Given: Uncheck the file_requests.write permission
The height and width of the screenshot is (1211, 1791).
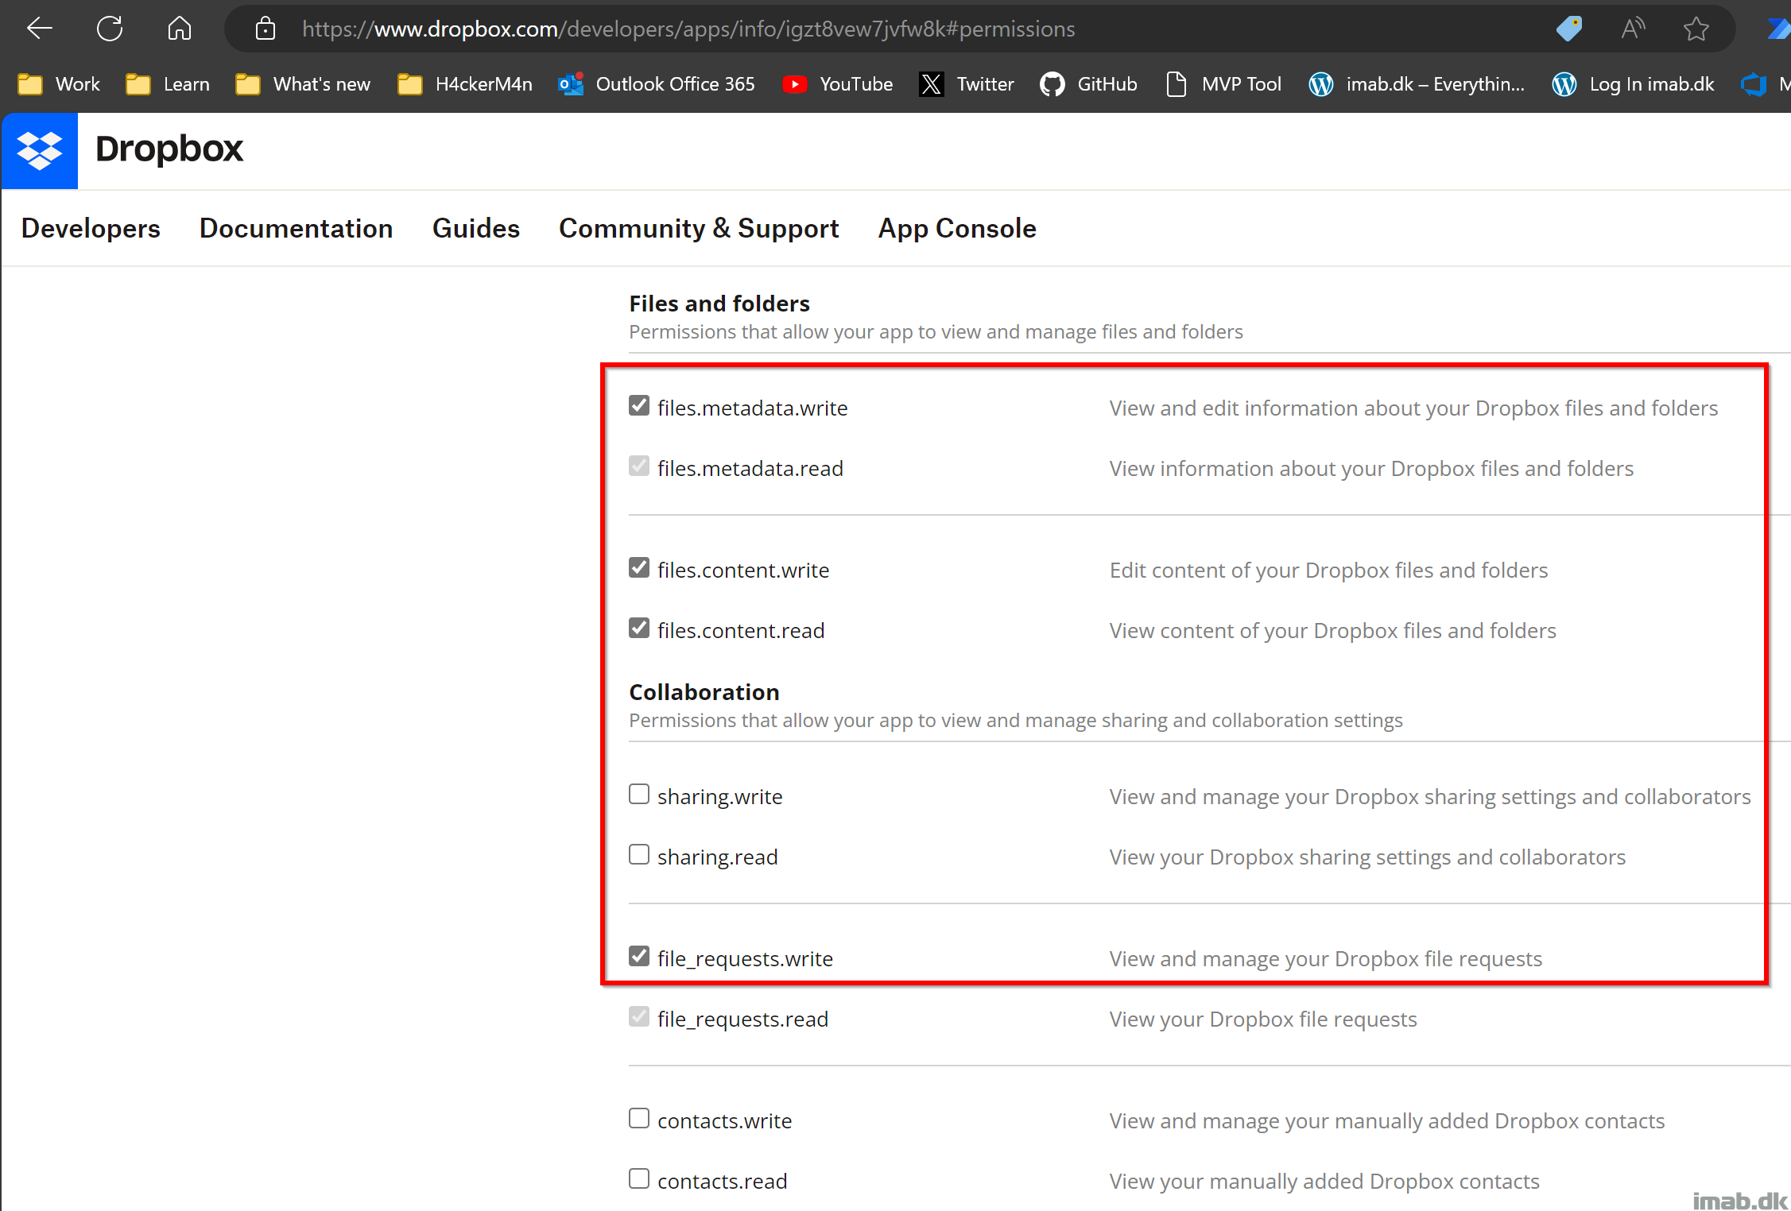Looking at the screenshot, I should pyautogui.click(x=639, y=956).
